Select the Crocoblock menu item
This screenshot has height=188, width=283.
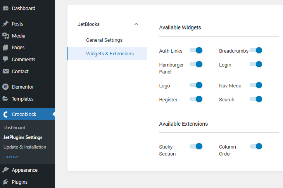pyautogui.click(x=28, y=114)
